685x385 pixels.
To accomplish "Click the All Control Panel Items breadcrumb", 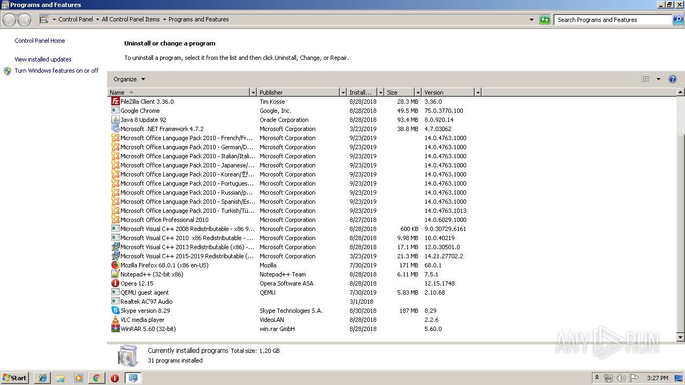I will pos(131,19).
